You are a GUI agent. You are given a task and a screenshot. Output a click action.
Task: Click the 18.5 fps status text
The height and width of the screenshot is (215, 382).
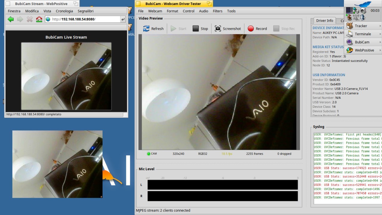(x=227, y=154)
